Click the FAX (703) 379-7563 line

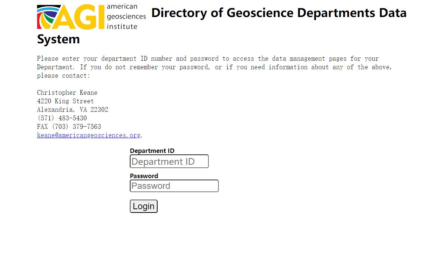click(69, 127)
